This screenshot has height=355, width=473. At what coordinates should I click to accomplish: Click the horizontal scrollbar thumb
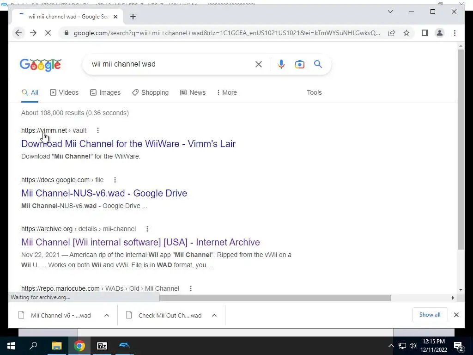click(x=275, y=298)
